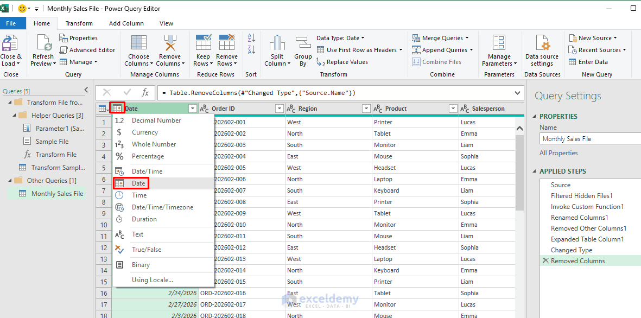Image resolution: width=641 pixels, height=318 pixels.
Task: Switch to the View tab
Action: (167, 23)
